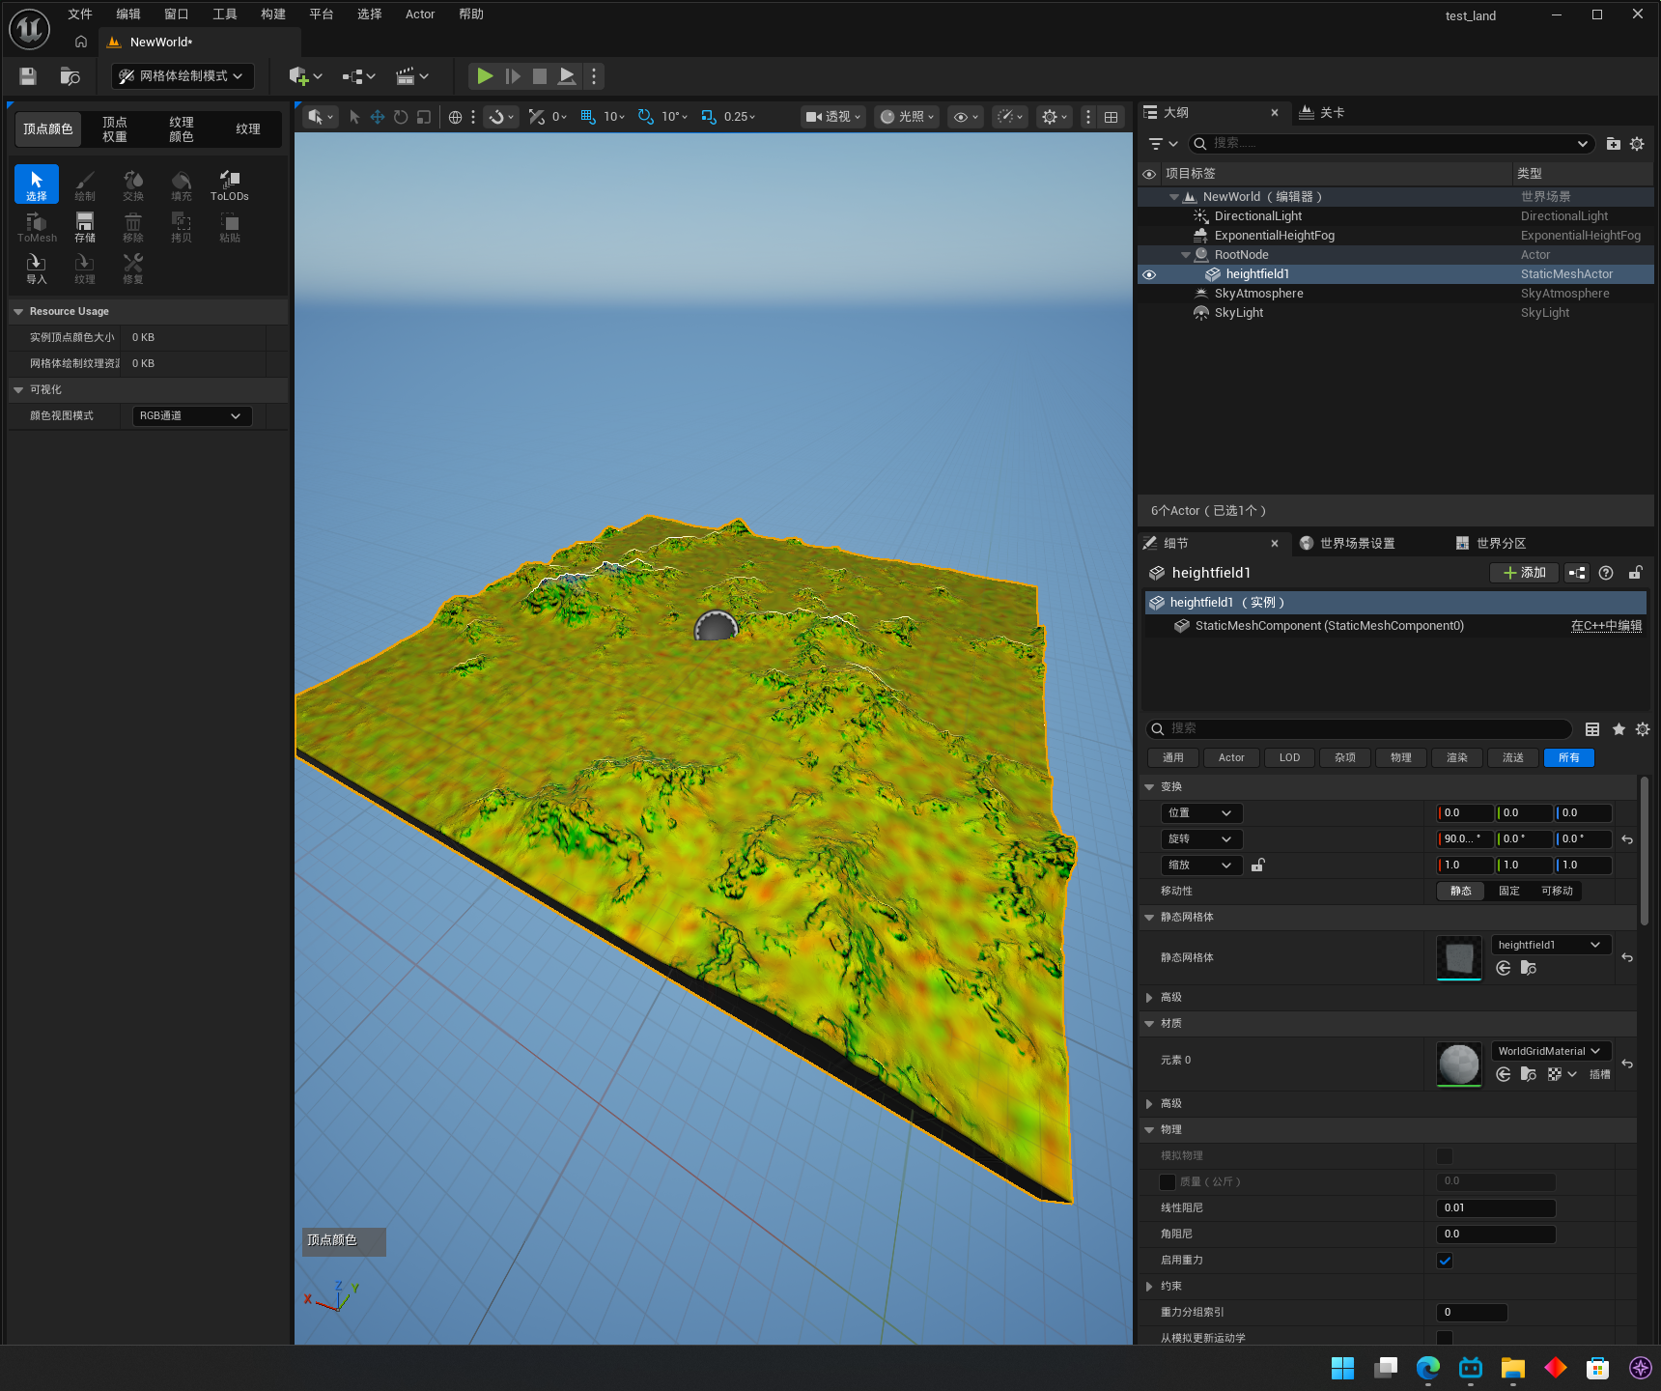Select the 选择 tool in mesh paint
Image resolution: width=1661 pixels, height=1391 pixels.
(x=37, y=185)
